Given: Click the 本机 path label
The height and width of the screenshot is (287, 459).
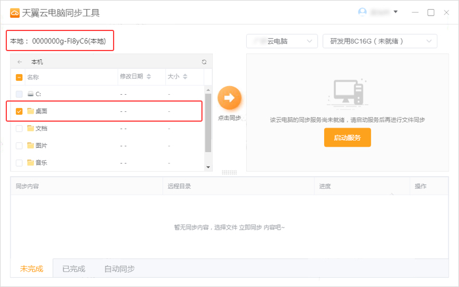Looking at the screenshot, I should [x=37, y=62].
